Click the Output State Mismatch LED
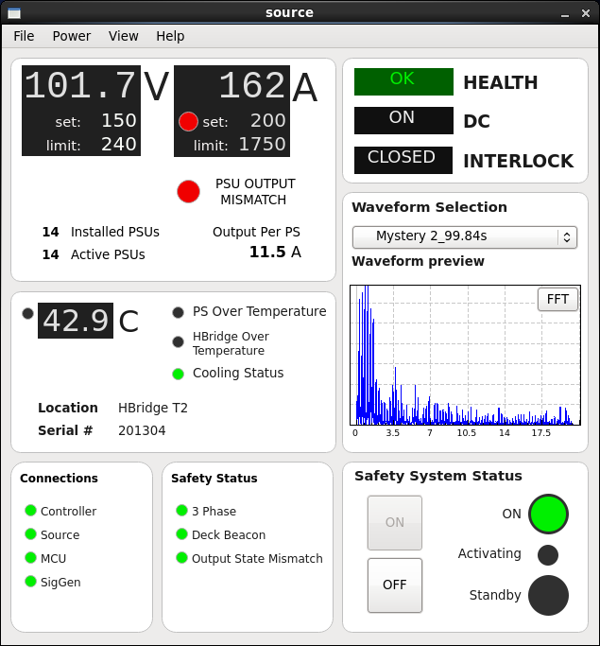 tap(181, 558)
